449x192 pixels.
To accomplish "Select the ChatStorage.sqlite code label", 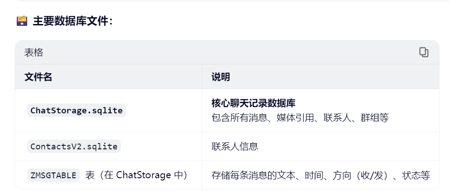I will point(76,110).
